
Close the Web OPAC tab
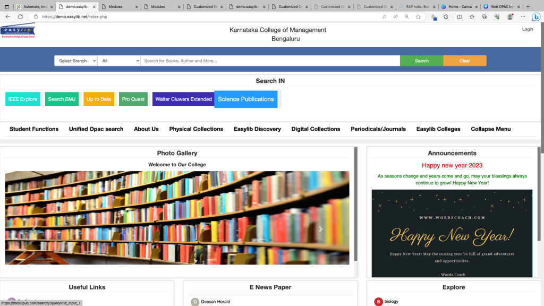coord(518,6)
